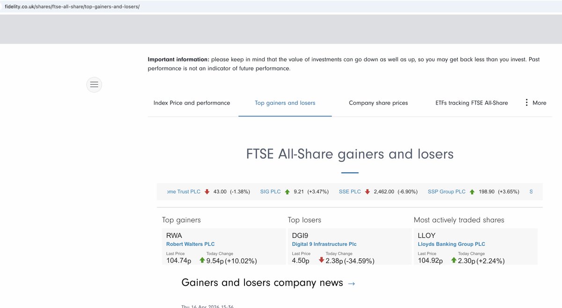The height and width of the screenshot is (308, 562).
Task: Open Digital 9 Infrastructure Plc link
Action: tap(324, 244)
